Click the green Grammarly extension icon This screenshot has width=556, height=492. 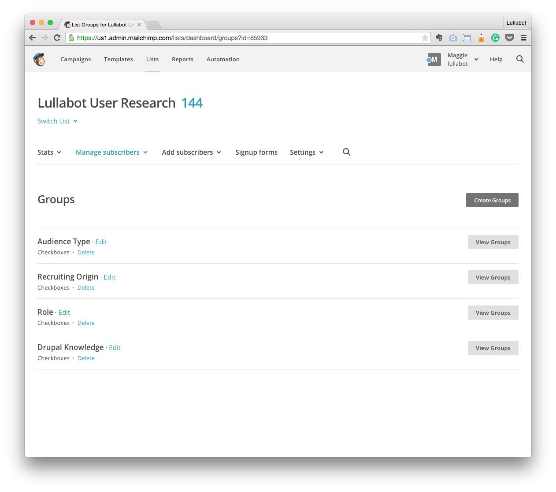click(495, 38)
